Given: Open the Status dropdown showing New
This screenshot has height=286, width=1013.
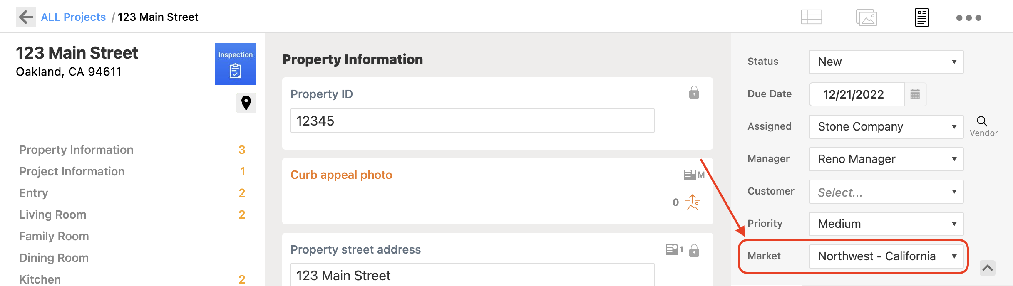Looking at the screenshot, I should point(886,62).
